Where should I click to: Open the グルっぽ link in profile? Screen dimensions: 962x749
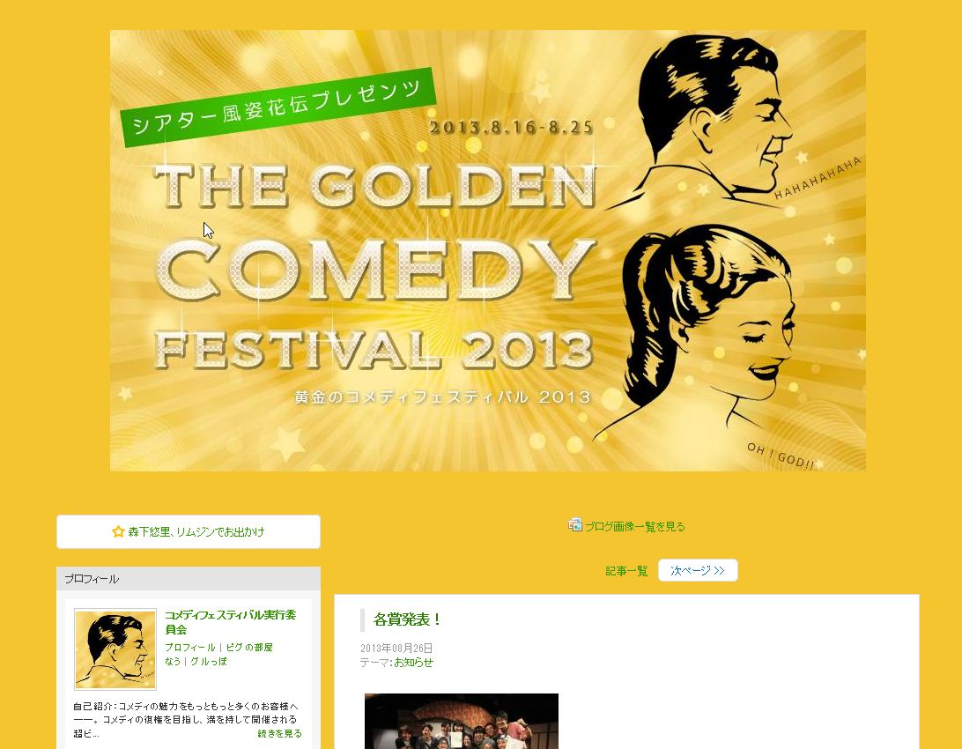coord(209,661)
